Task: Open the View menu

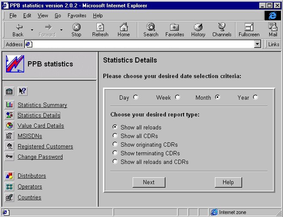Action: click(43, 16)
